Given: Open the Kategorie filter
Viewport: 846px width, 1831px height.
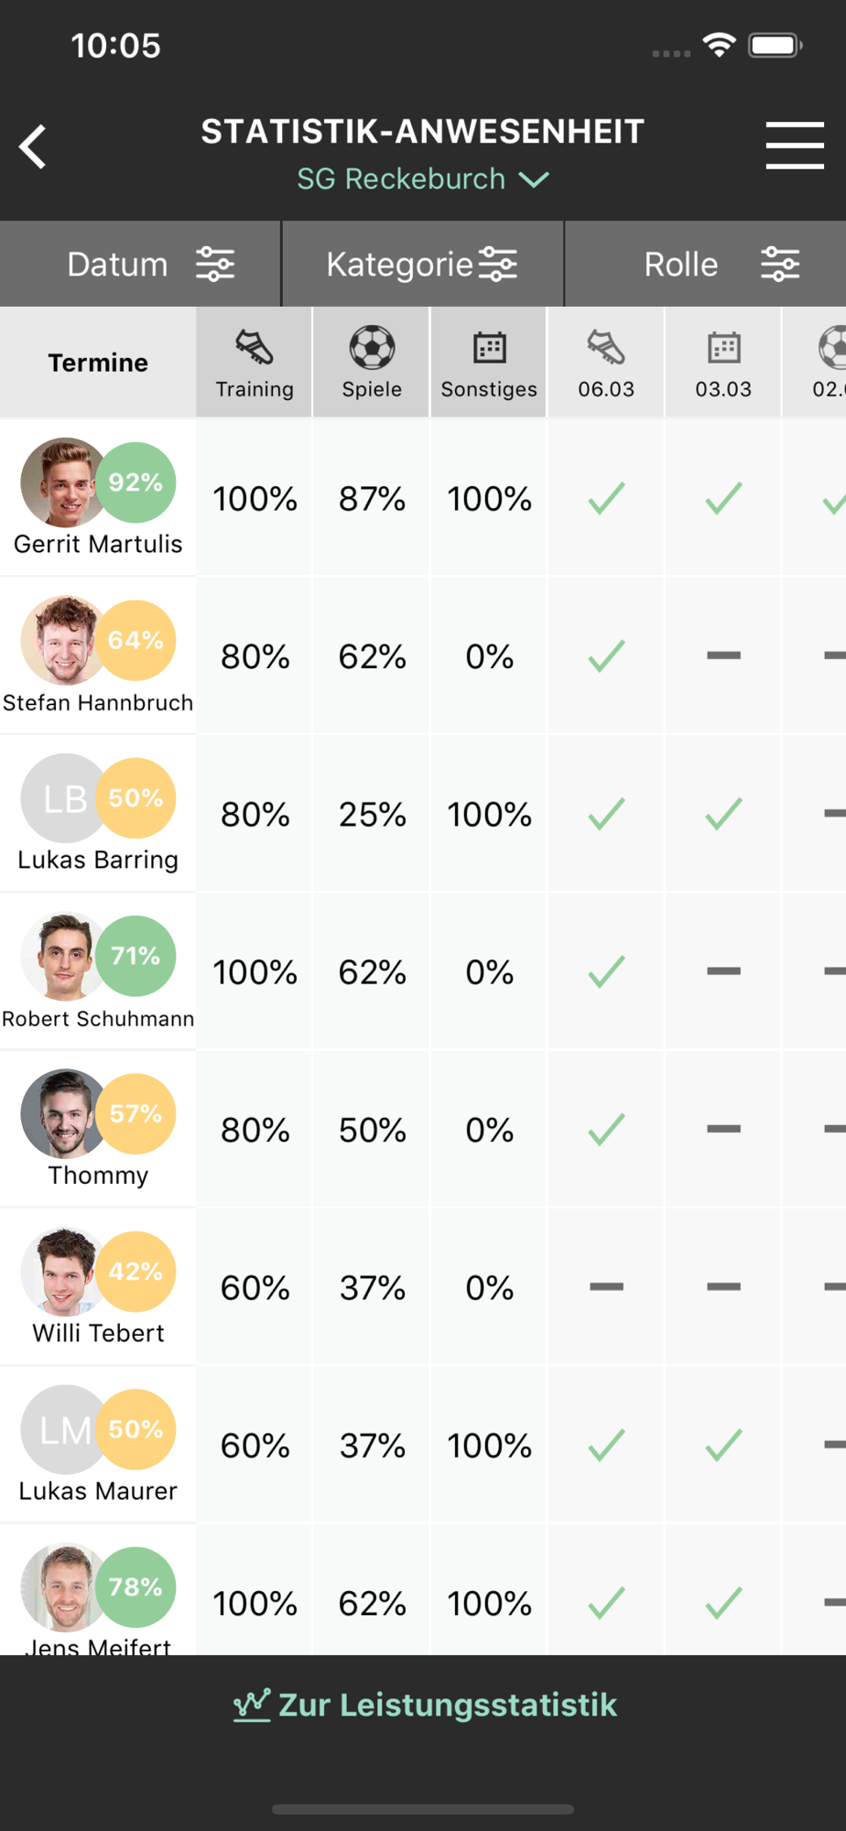Looking at the screenshot, I should tap(422, 265).
